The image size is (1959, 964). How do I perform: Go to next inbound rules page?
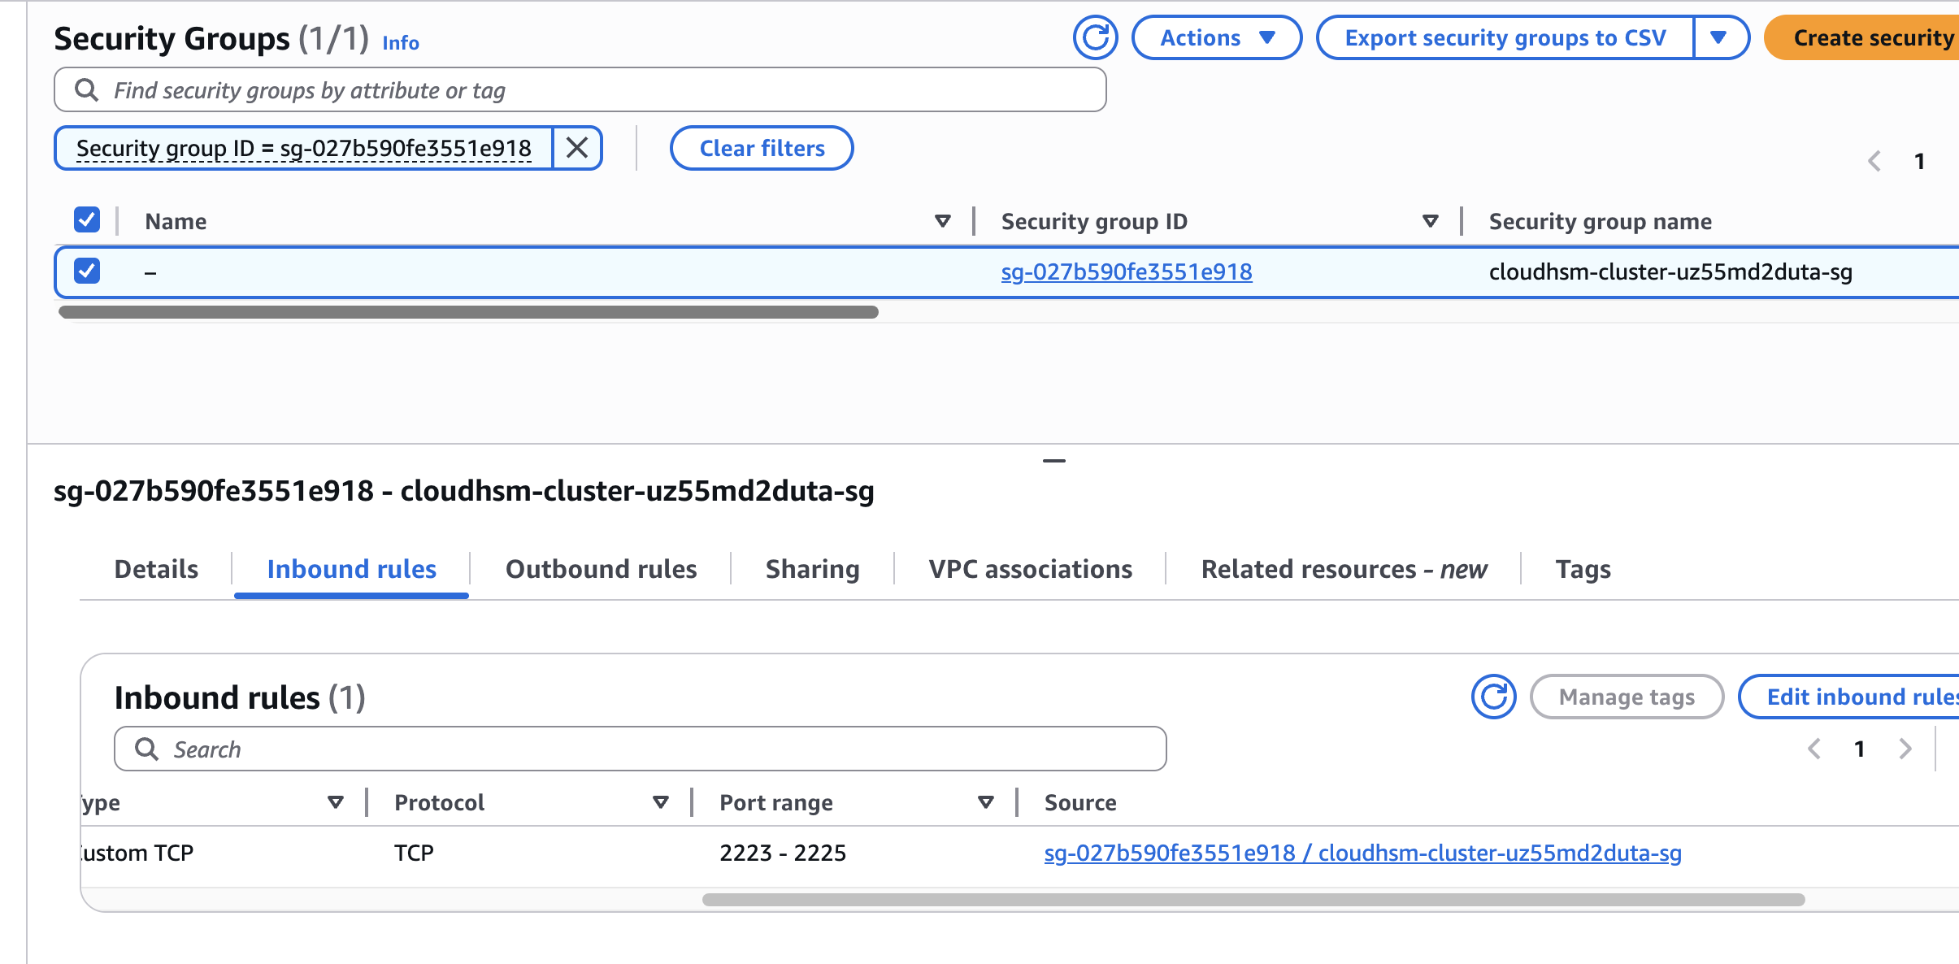point(1905,749)
